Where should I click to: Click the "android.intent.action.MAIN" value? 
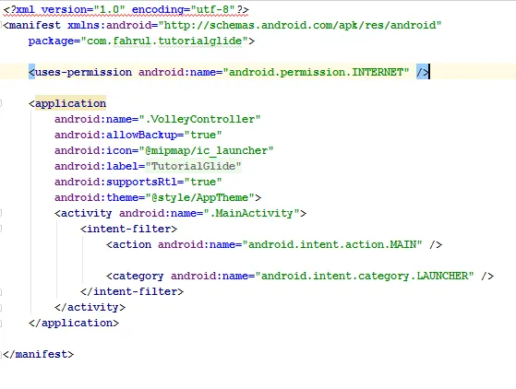pos(332,245)
